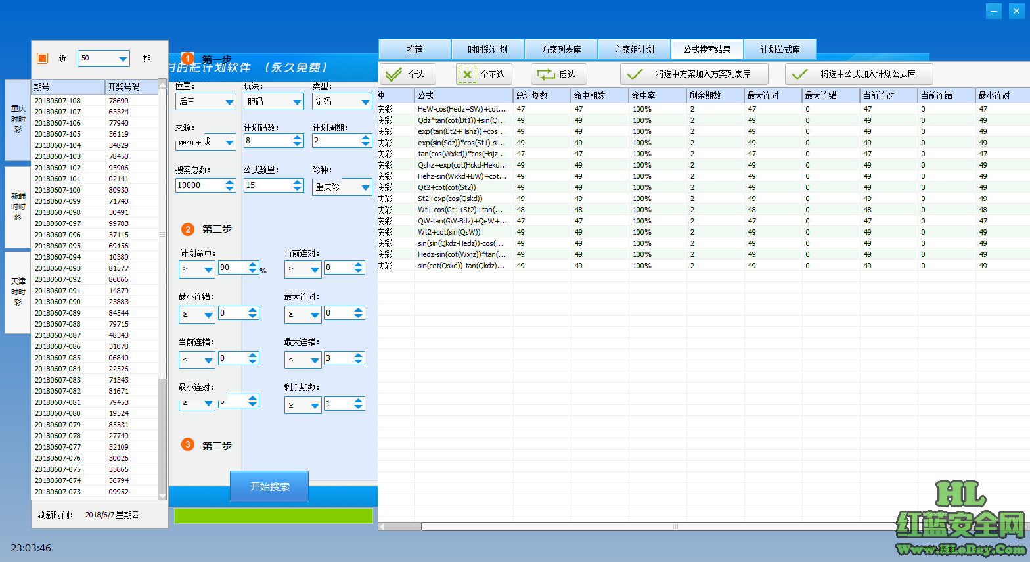Select draw row 20180607-073
Viewport: 1030px width, 562px height.
coord(95,492)
